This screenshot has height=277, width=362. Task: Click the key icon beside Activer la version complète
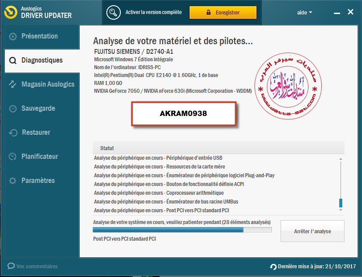(x=113, y=12)
